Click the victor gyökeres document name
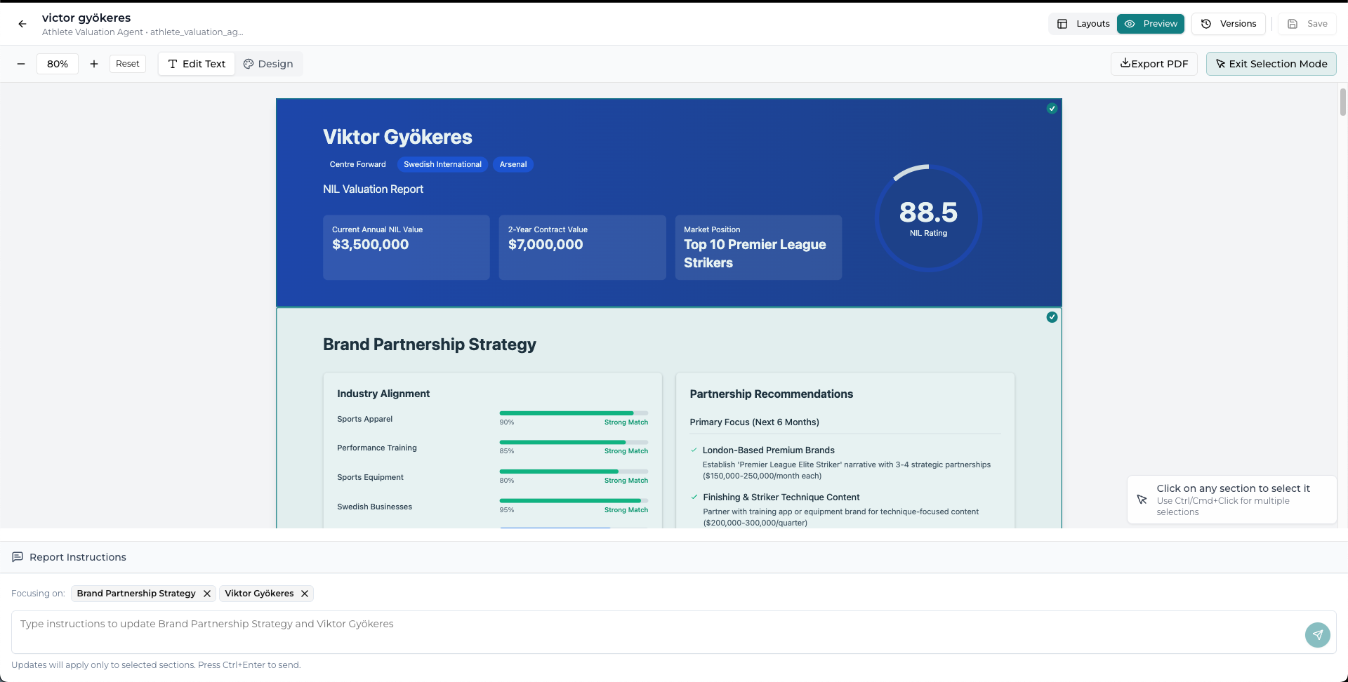 (86, 18)
